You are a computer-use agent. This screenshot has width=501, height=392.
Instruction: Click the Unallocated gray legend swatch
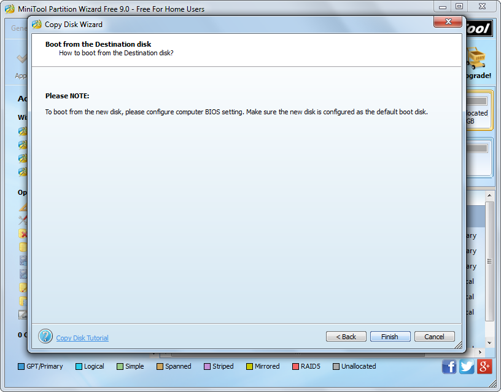click(336, 366)
